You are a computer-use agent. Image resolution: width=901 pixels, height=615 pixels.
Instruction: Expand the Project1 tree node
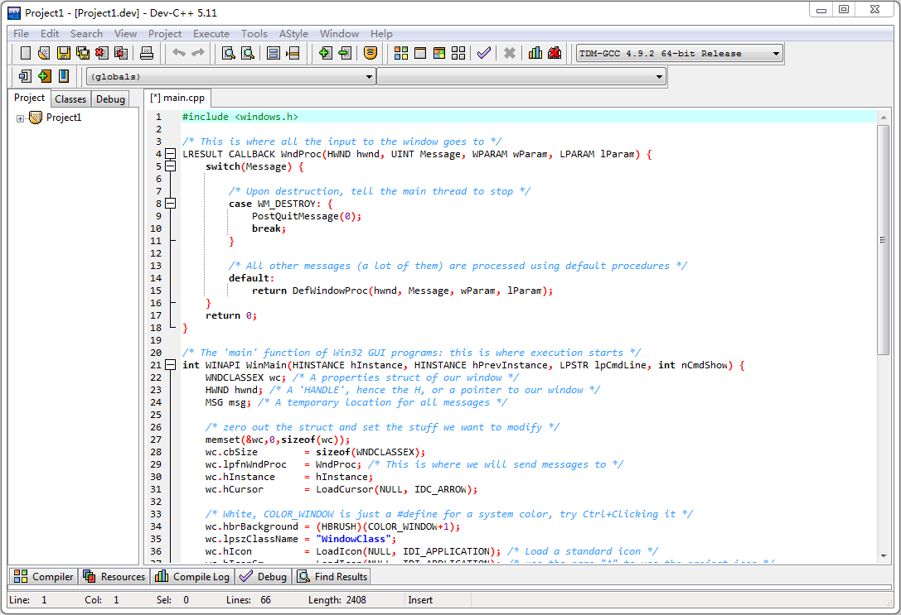point(21,117)
